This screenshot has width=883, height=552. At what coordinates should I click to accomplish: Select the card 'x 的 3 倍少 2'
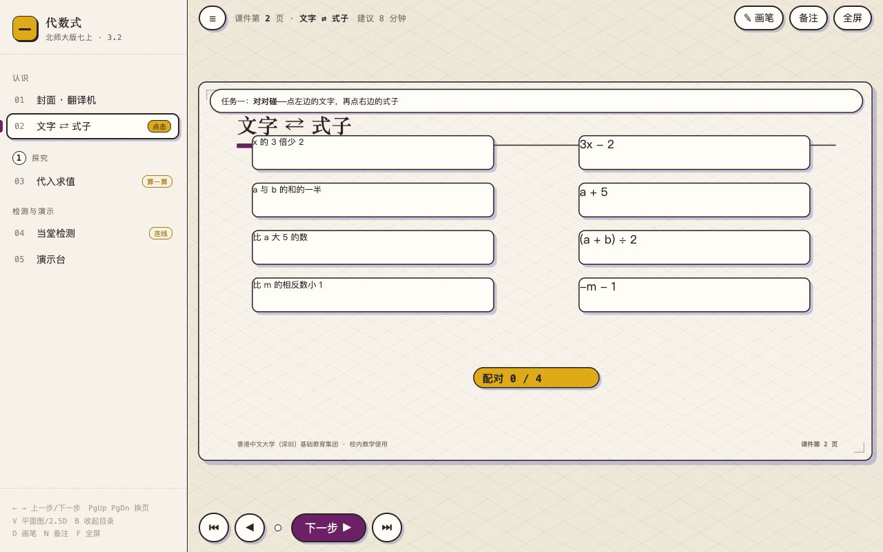[x=373, y=152]
